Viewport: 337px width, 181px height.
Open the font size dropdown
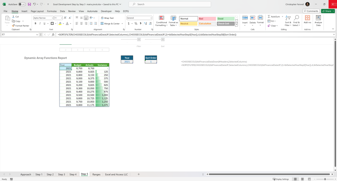click(x=62, y=18)
